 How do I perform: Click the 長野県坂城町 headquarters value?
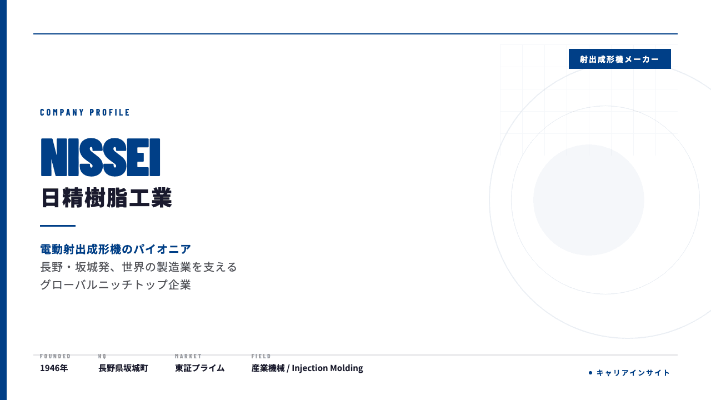point(123,368)
